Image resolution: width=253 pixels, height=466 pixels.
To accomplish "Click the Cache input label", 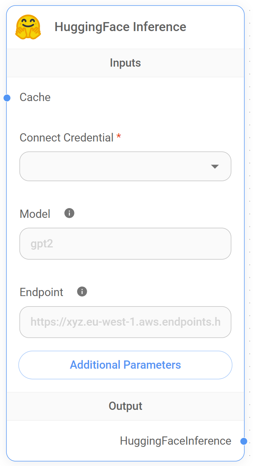I will [35, 97].
